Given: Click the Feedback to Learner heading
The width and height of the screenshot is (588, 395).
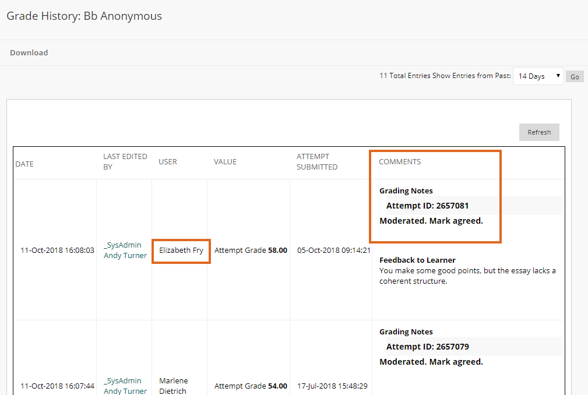Looking at the screenshot, I should (x=417, y=260).
